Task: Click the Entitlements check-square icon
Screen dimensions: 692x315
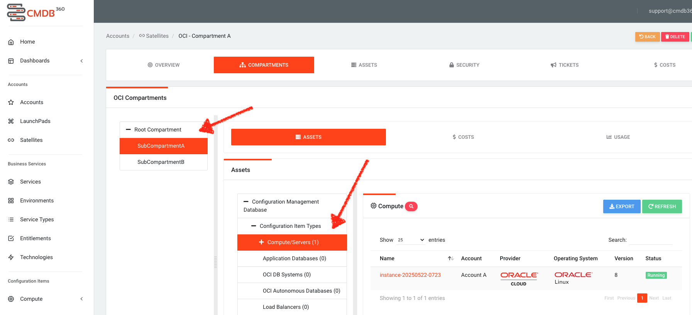Action: pos(11,239)
